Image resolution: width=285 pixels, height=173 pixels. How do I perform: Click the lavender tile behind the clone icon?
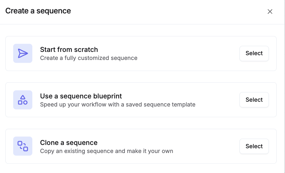click(16, 153)
